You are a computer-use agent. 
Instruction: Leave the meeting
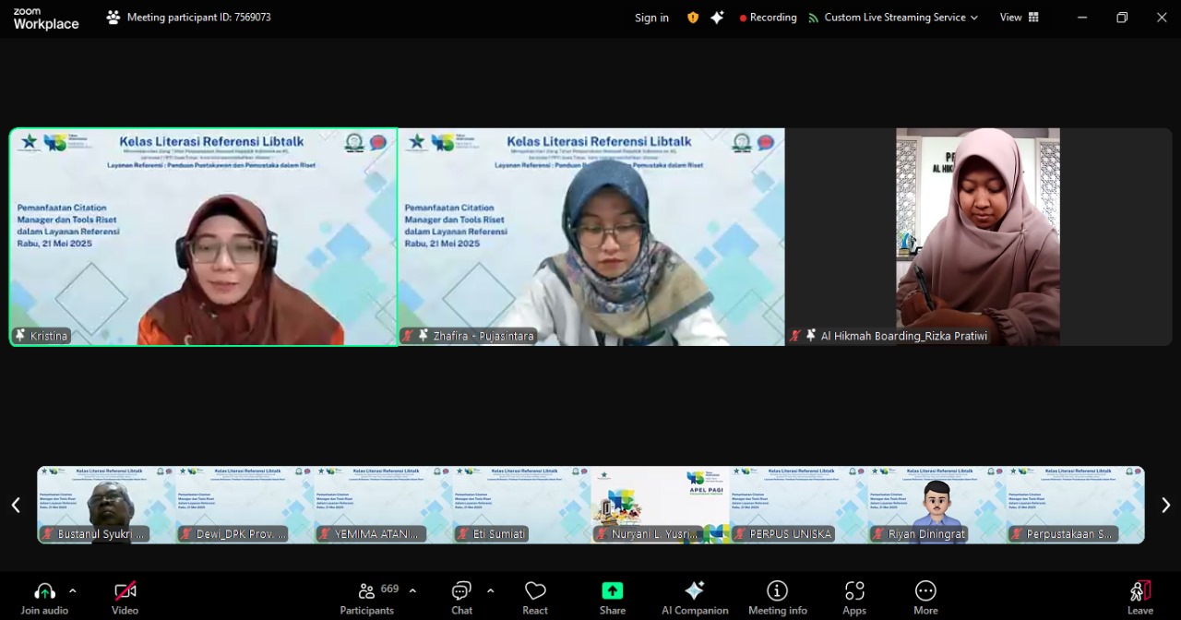1140,597
